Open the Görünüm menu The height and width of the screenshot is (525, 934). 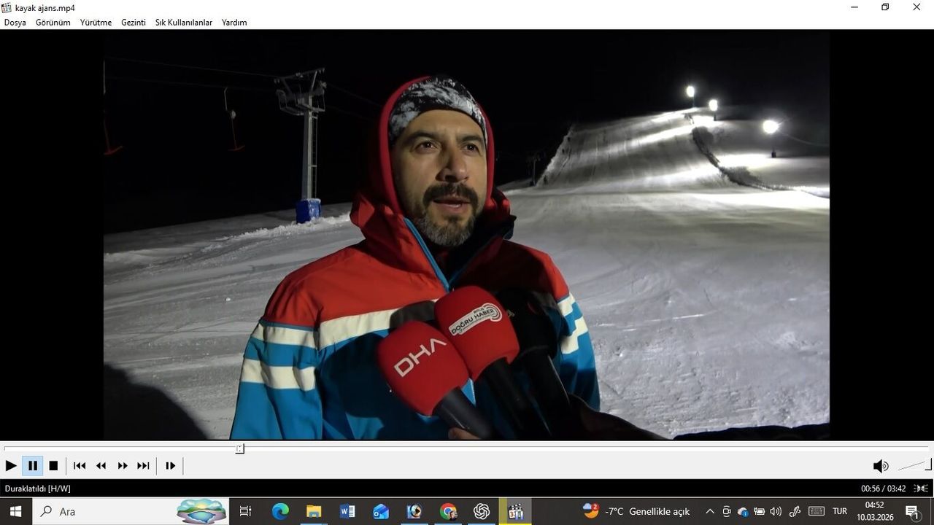[53, 23]
